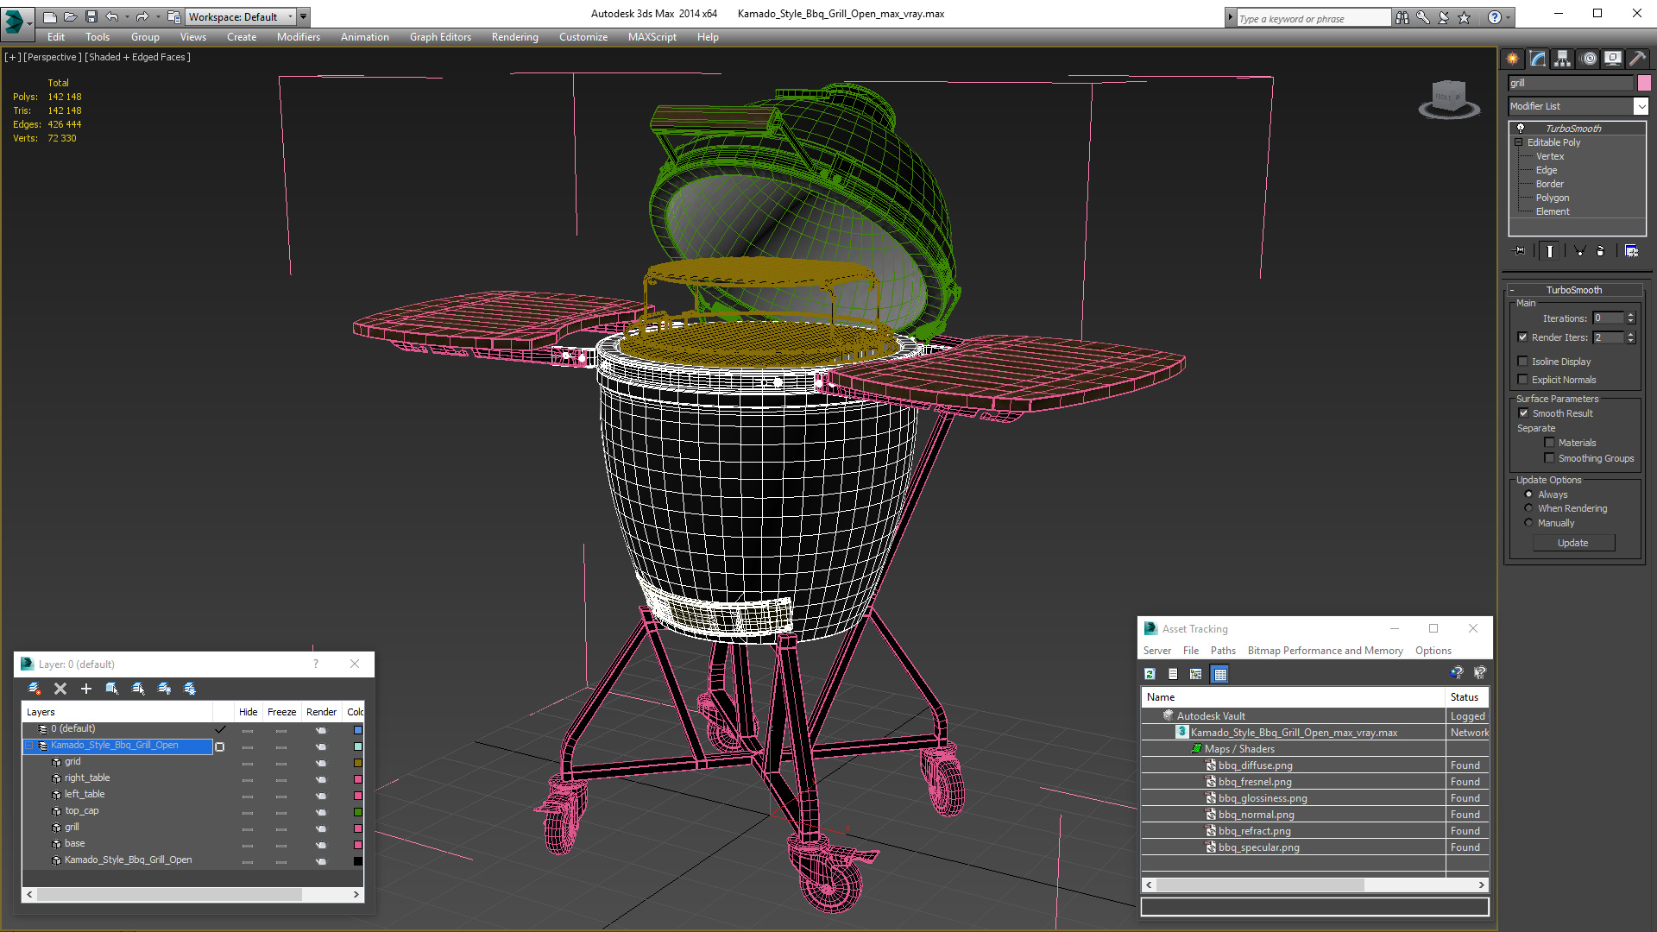Collapse the TurboSmooth rollout
1657x932 pixels.
1574,290
